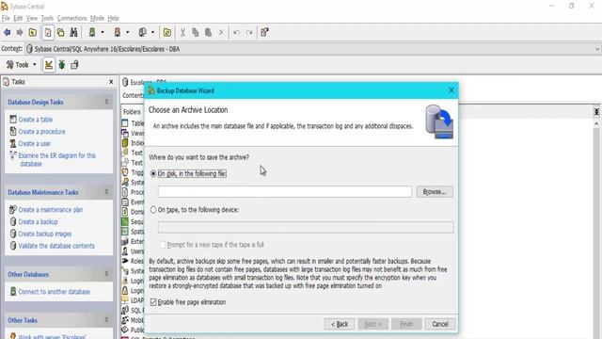
Task: Click the computer connection profiles icon
Action: pos(142,33)
